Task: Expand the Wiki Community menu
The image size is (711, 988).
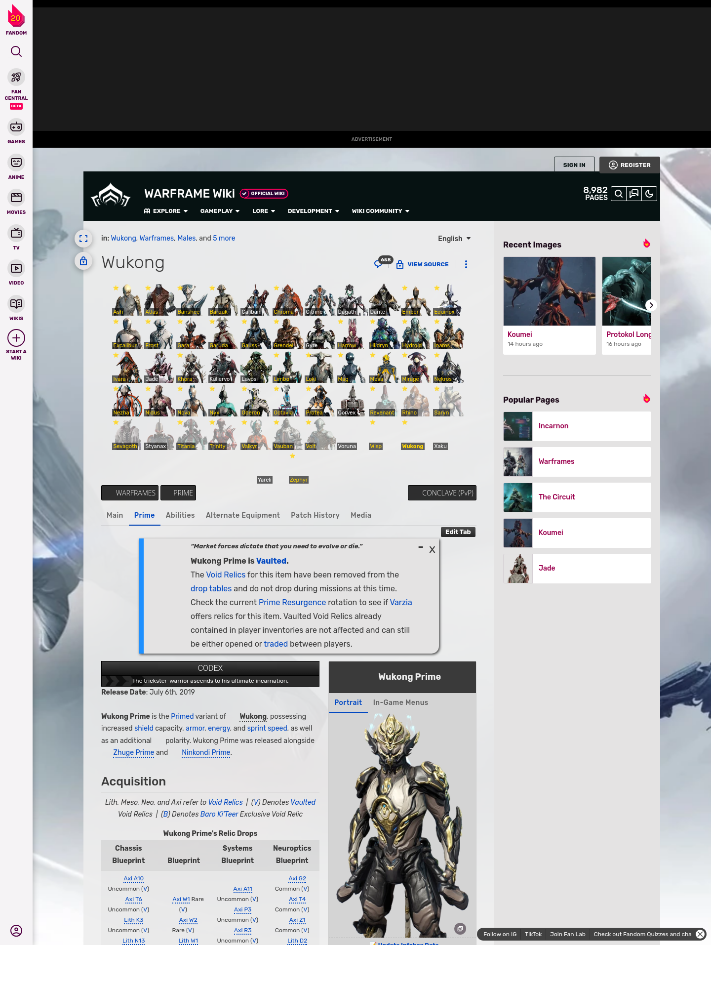Action: click(381, 211)
